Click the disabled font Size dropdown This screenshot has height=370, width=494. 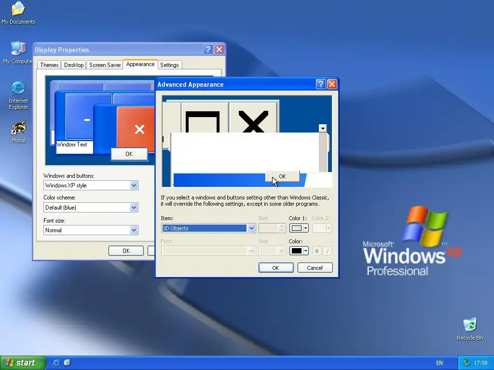[272, 251]
